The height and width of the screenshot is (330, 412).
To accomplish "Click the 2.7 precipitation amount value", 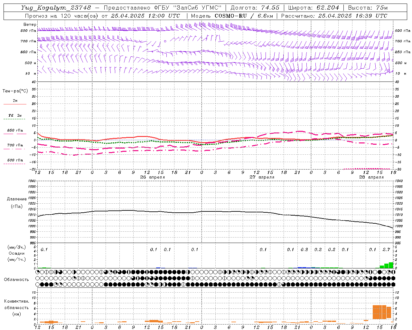I will (386, 249).
